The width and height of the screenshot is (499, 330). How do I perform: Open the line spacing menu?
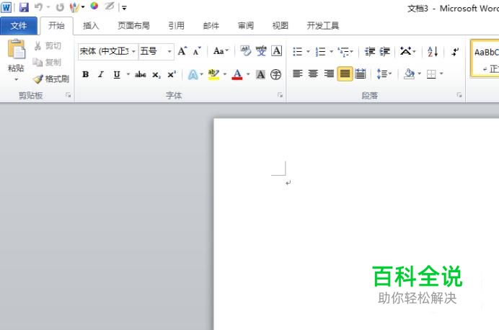[384, 74]
